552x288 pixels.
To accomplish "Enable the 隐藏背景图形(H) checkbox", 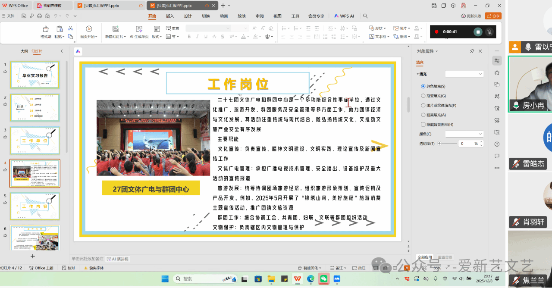I will pyautogui.click(x=423, y=124).
